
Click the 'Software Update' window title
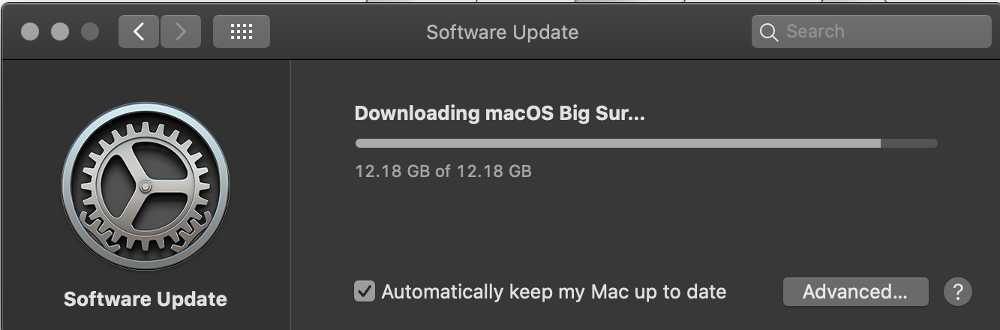point(503,32)
